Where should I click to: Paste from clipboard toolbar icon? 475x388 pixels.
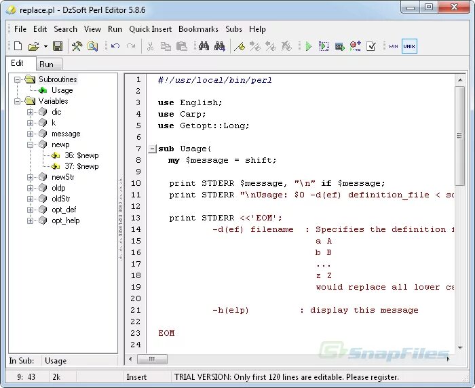pyautogui.click(x=181, y=46)
